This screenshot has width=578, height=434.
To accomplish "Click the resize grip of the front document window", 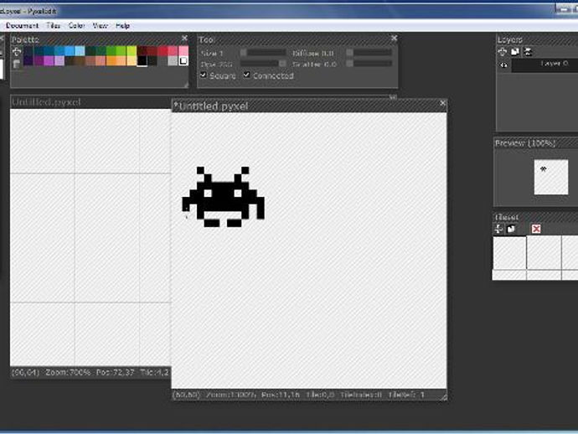I will [x=444, y=397].
